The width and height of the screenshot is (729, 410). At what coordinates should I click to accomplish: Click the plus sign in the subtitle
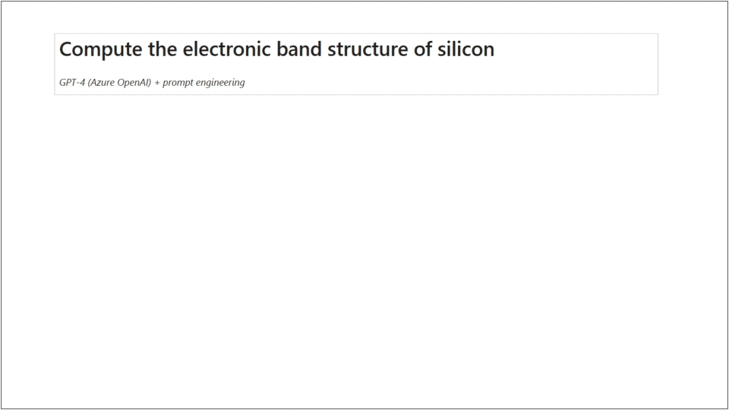[x=157, y=82]
